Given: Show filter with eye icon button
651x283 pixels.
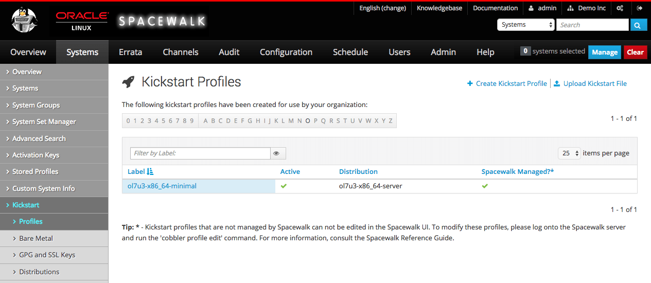Looking at the screenshot, I should (278, 153).
